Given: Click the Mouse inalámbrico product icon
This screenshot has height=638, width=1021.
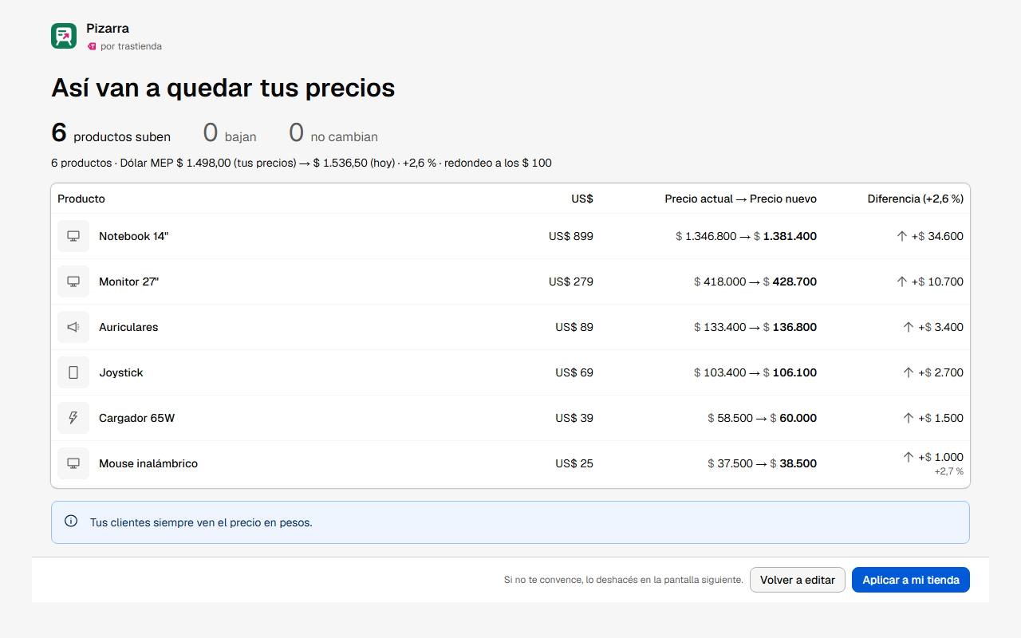Looking at the screenshot, I should [x=73, y=463].
